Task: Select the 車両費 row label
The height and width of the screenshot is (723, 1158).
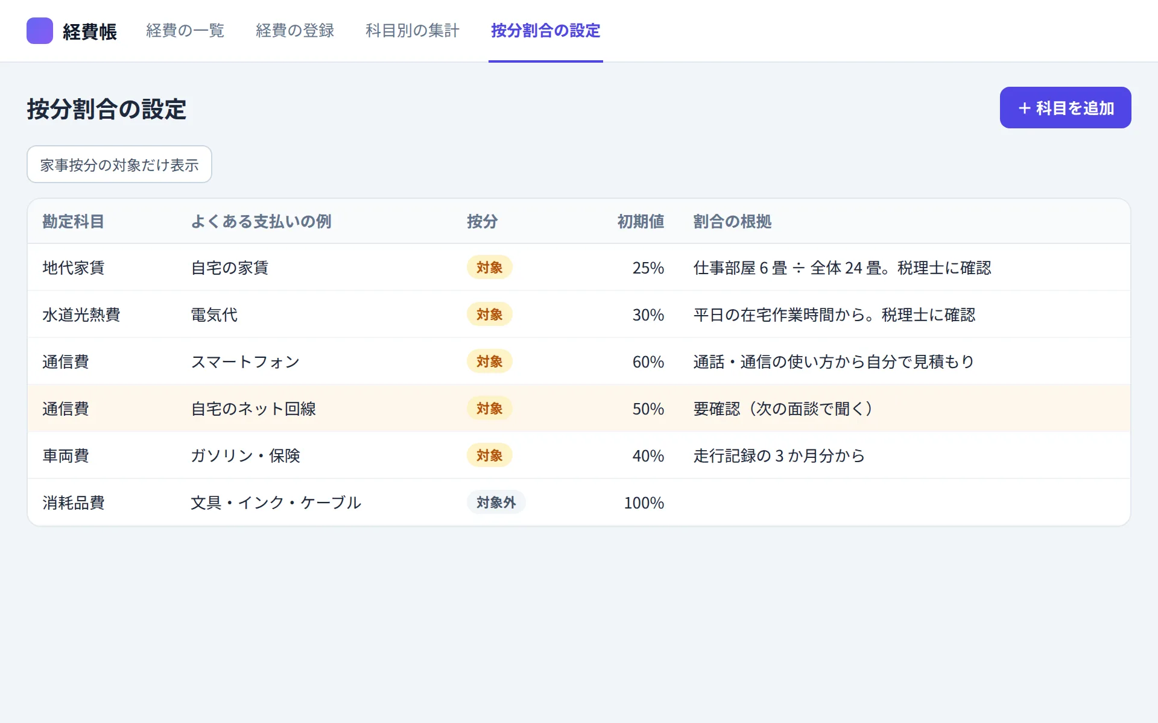Action: tap(66, 455)
